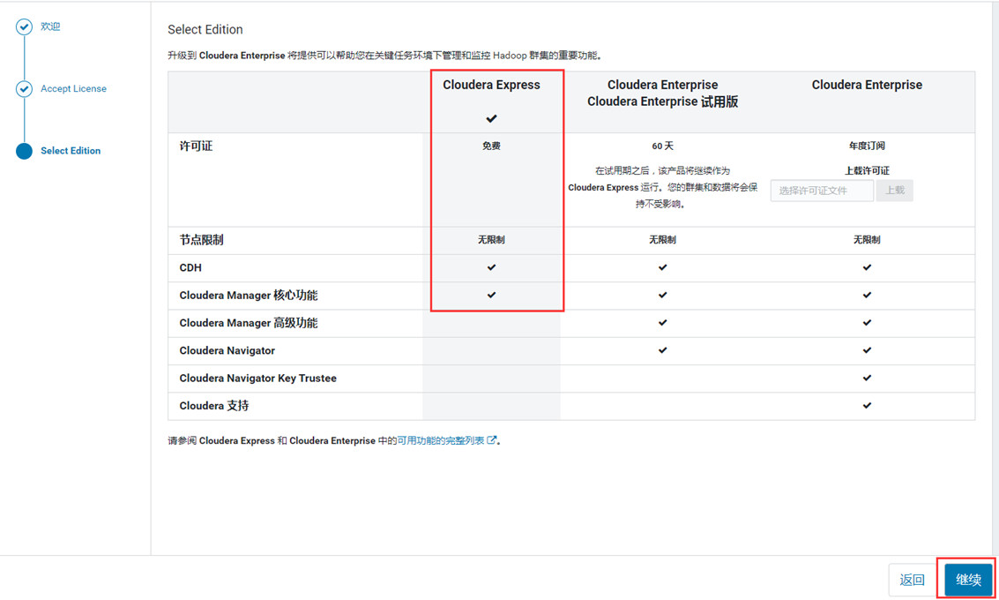Go to the Accept License wizard step
Viewport: 999px width, 600px height.
click(x=73, y=88)
